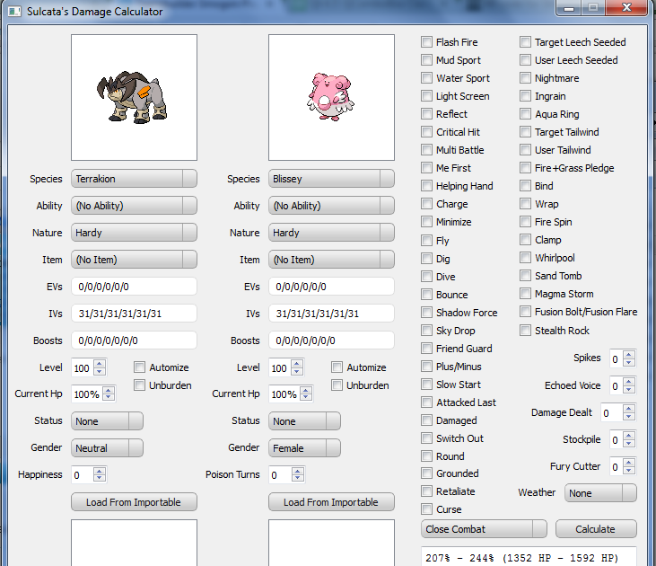The height and width of the screenshot is (566, 656).
Task: Click the attacker importable text box
Action: (134, 543)
